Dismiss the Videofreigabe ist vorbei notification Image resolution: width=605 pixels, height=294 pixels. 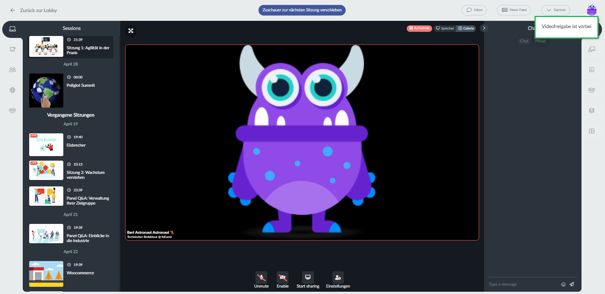point(566,27)
